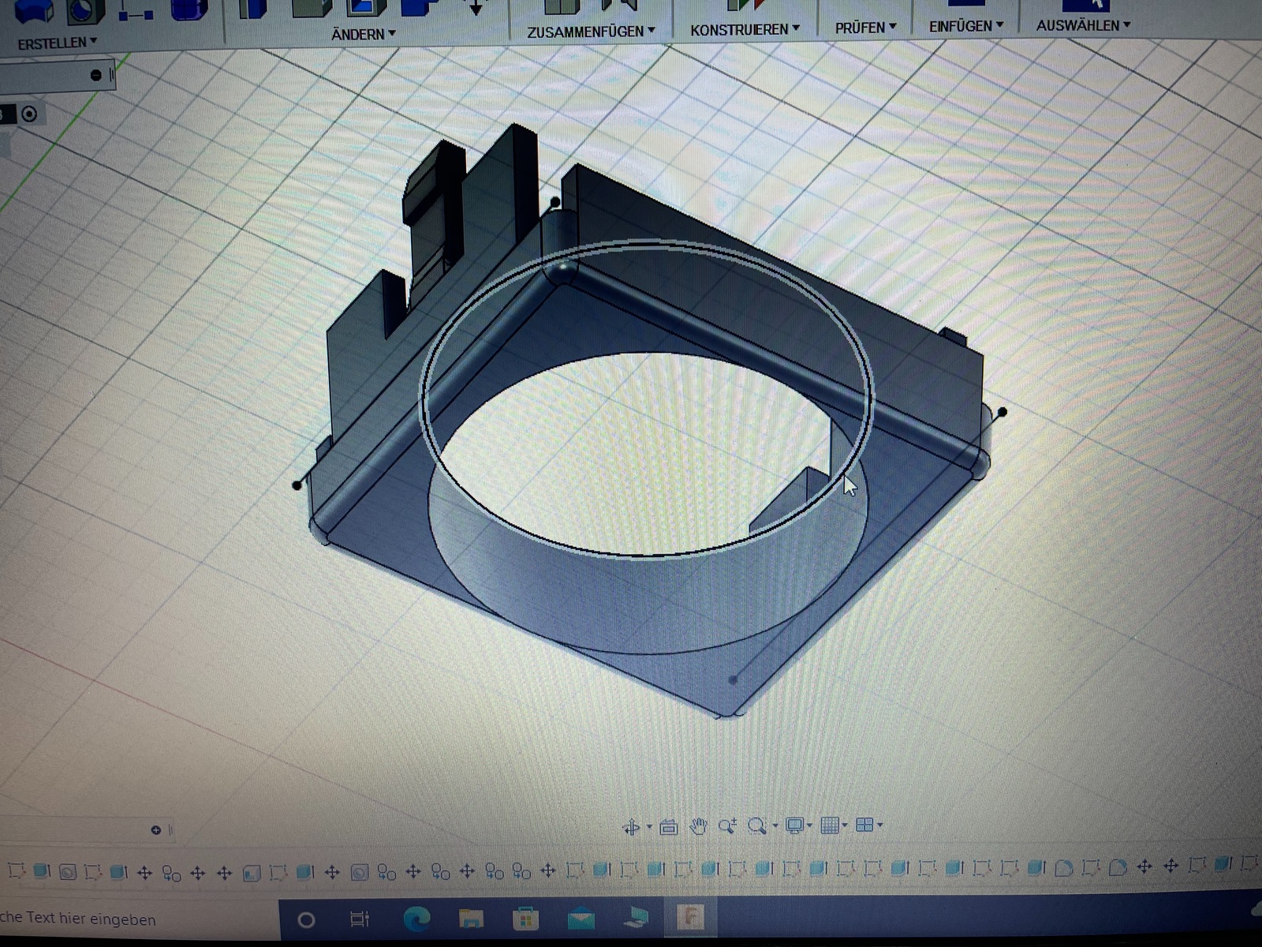Click the EINFÜGEN toolbar label
The width and height of the screenshot is (1262, 947).
[x=965, y=26]
